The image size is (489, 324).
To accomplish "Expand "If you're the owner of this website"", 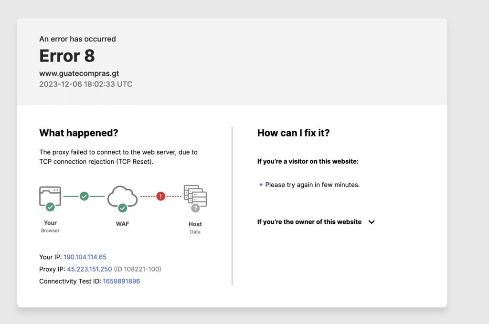I will tap(309, 222).
